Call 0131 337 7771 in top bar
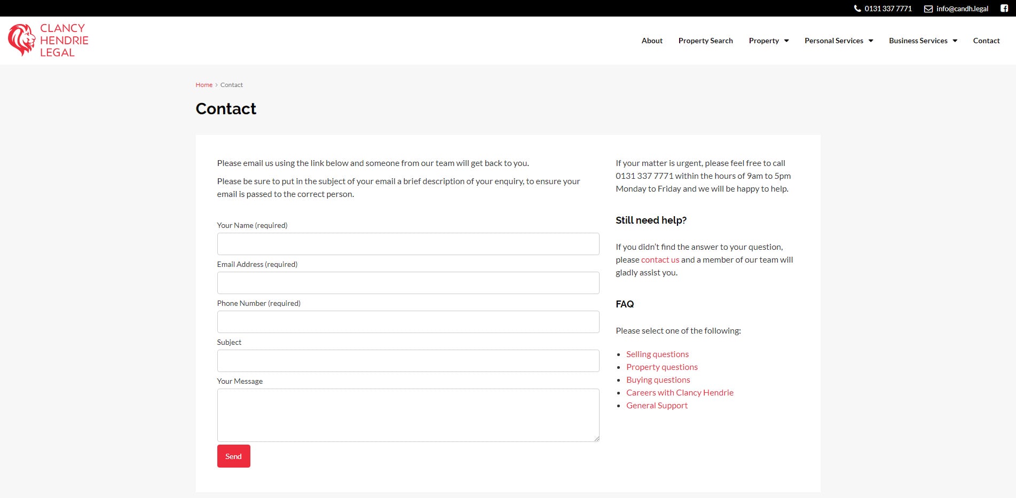 click(x=888, y=9)
